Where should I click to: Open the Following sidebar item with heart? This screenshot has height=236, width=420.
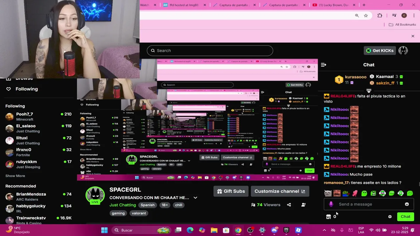(22, 89)
